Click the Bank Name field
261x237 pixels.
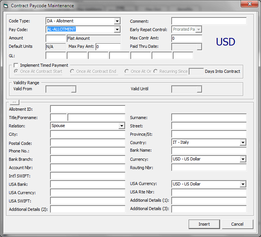209,151
